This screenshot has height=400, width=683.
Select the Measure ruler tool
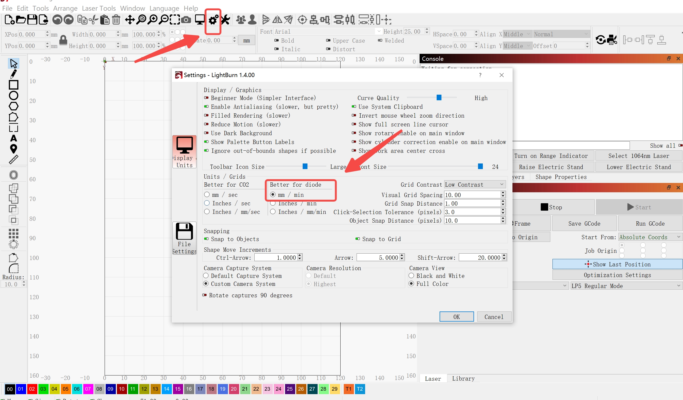14,159
